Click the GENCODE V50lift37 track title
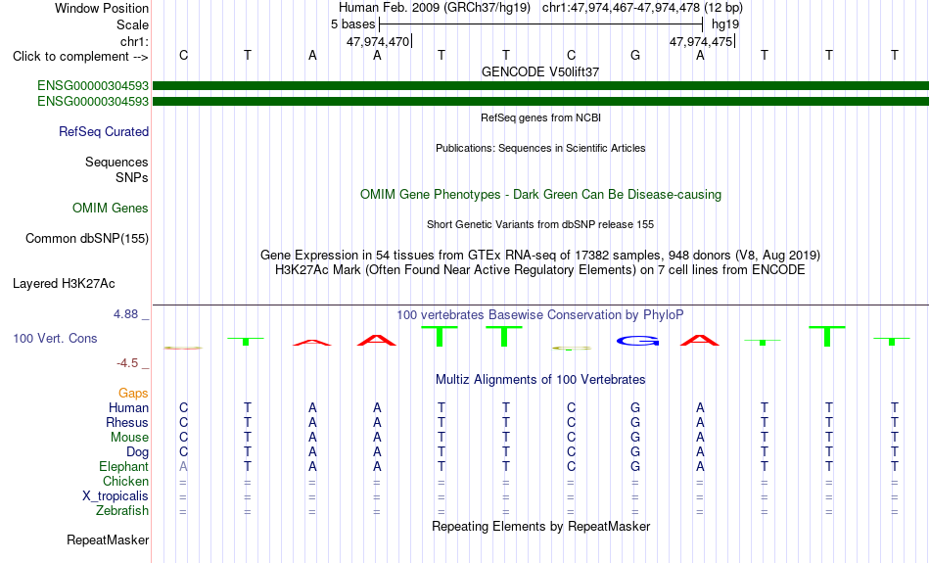The width and height of the screenshot is (930, 563). click(540, 71)
